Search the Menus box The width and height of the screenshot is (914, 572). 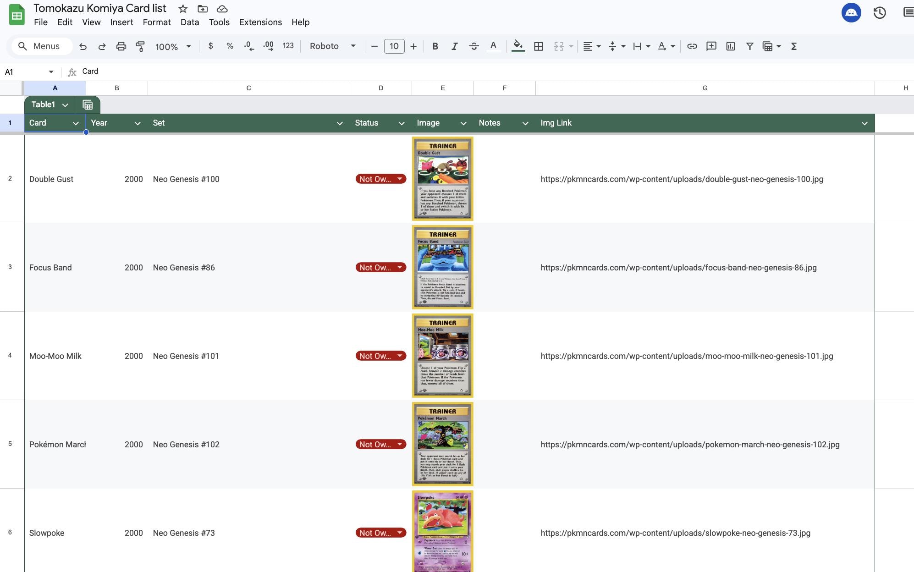click(x=42, y=46)
